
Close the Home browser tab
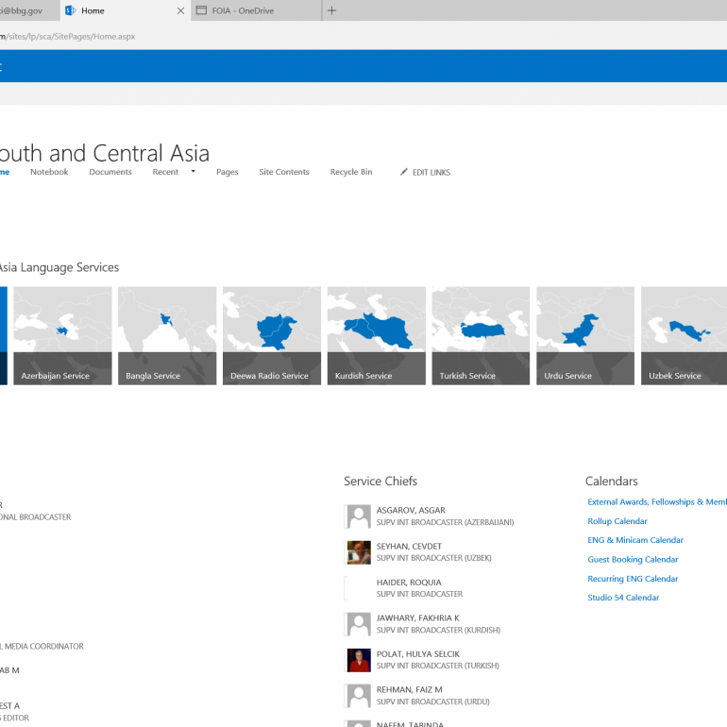click(180, 10)
